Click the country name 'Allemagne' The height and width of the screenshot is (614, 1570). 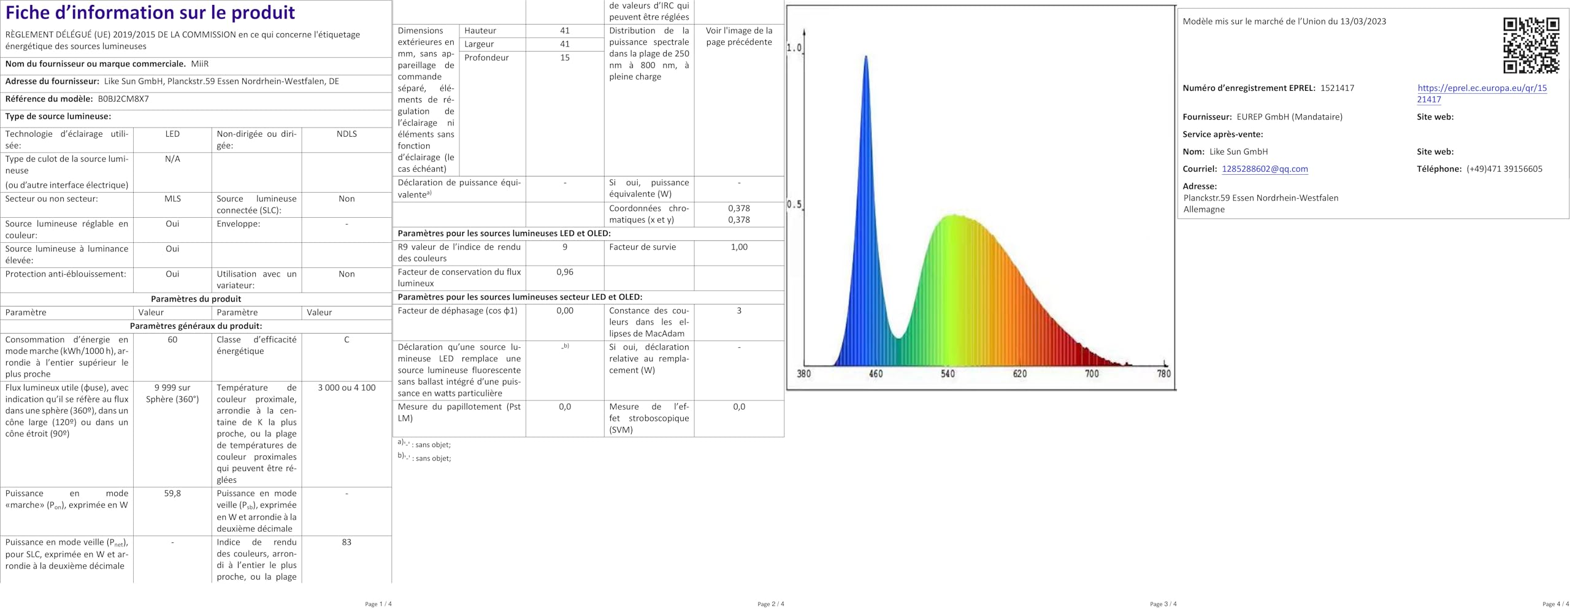[x=1204, y=209]
